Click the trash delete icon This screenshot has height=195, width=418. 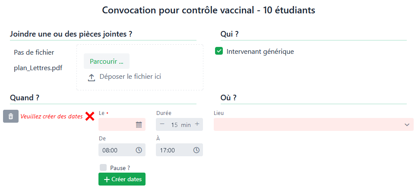coord(11,116)
